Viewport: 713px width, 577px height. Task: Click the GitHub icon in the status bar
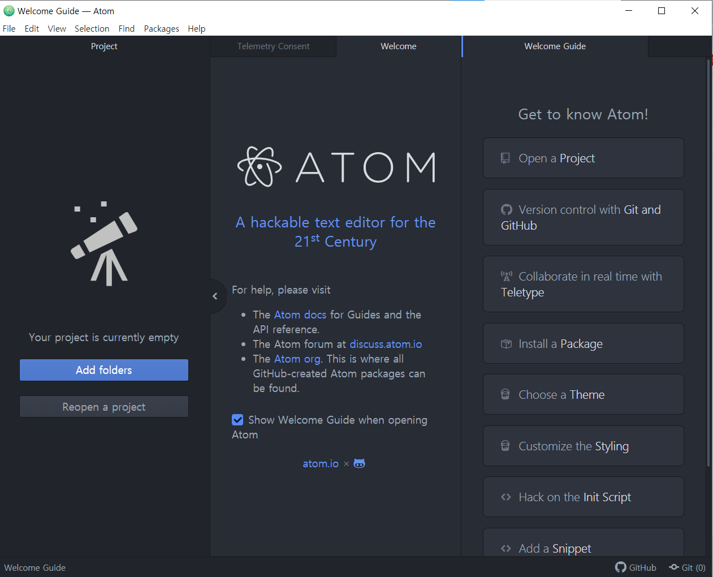pyautogui.click(x=621, y=567)
